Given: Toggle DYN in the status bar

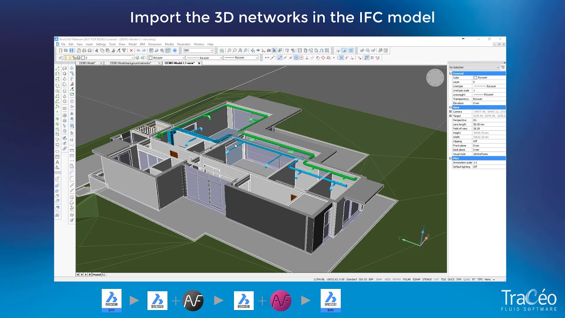Looking at the screenshot, I should (x=459, y=279).
